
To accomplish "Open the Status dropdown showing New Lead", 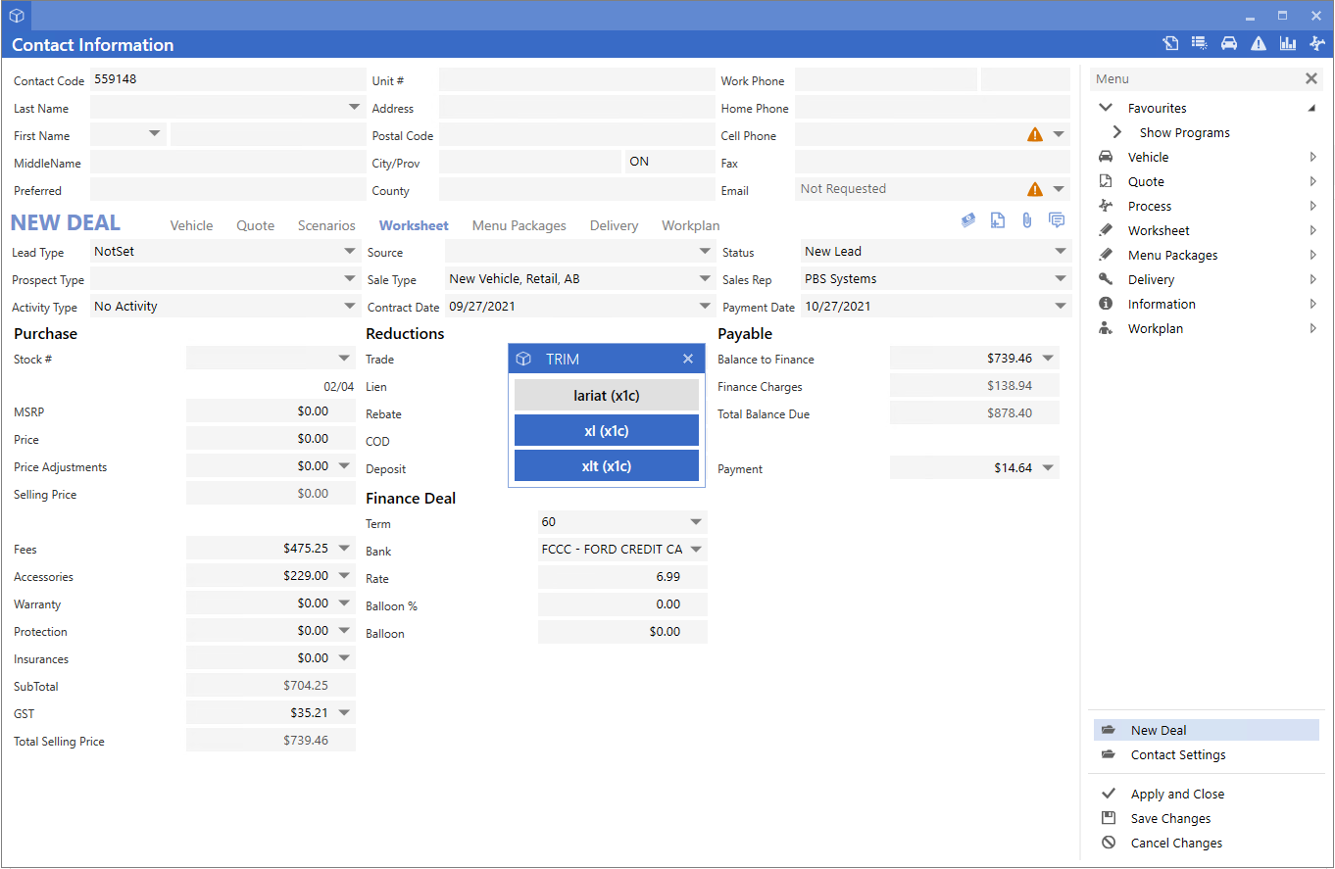I will click(1060, 252).
